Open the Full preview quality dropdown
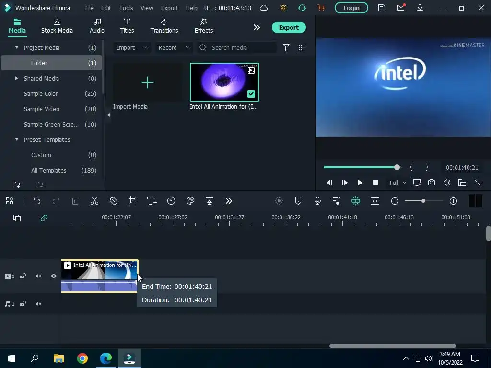The height and width of the screenshot is (368, 491). 397,183
